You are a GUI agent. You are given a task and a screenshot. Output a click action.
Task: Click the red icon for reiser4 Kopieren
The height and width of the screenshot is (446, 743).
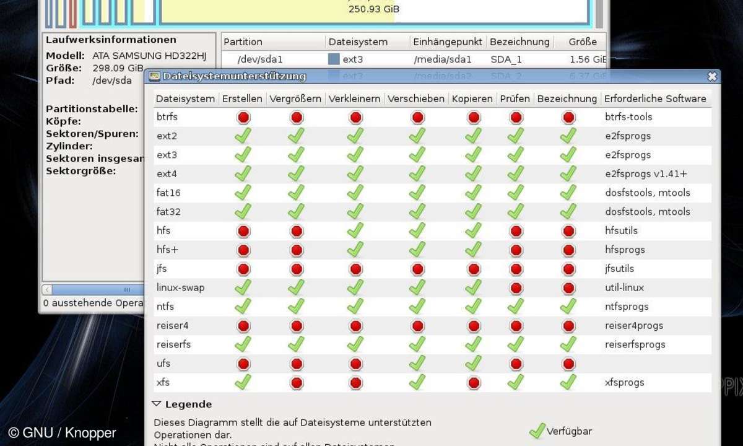pos(474,326)
